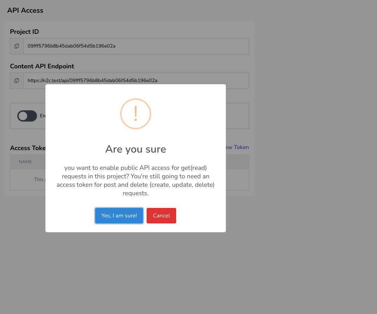Click the NAME column header in tokens table
This screenshot has width=377, height=314.
point(25,162)
